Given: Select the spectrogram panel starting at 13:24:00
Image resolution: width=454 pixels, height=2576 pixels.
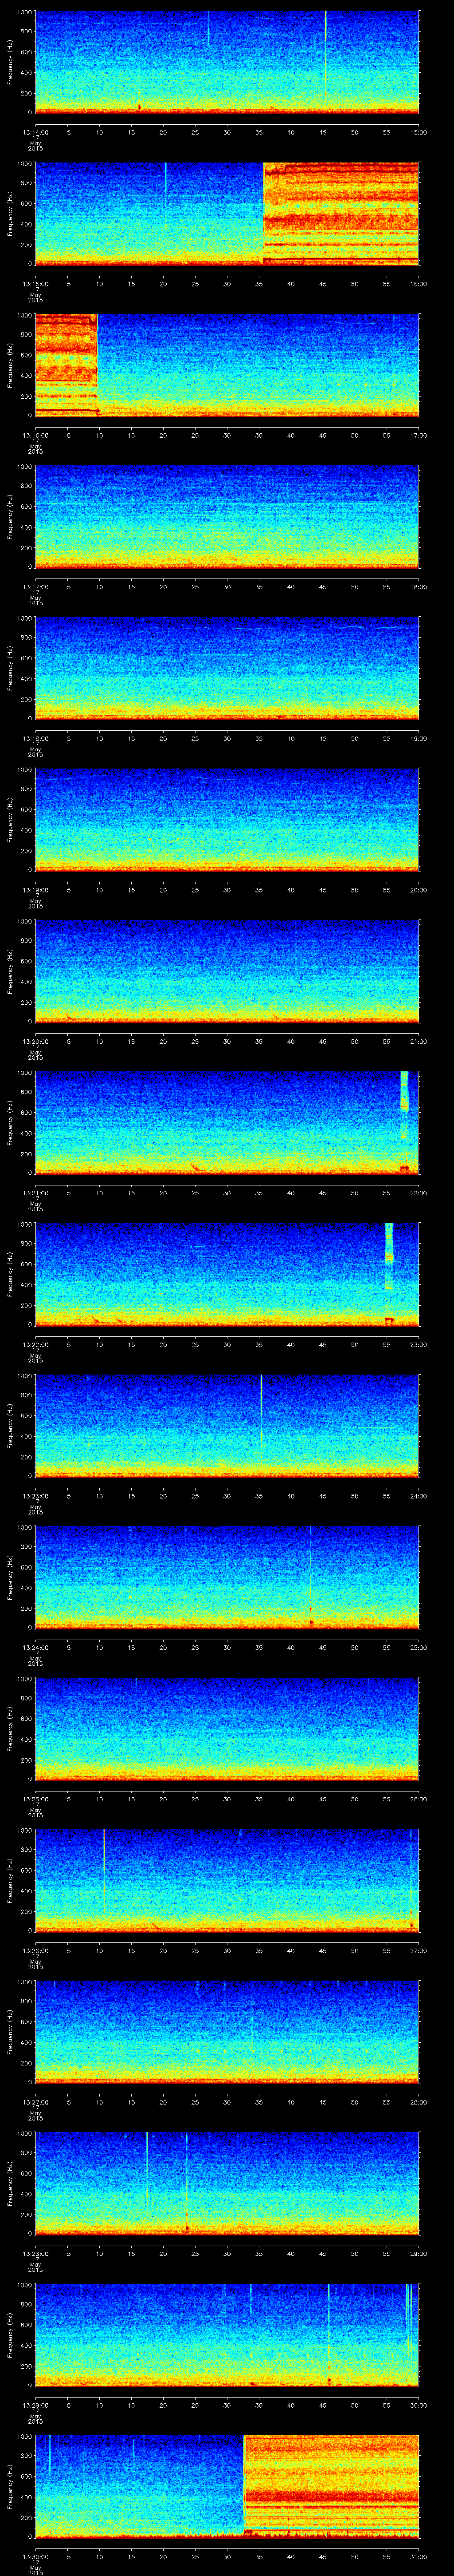Looking at the screenshot, I should (227, 1578).
